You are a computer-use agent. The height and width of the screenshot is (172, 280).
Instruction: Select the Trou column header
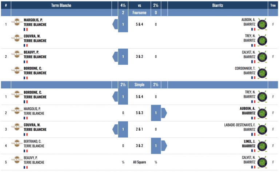click(x=273, y=5)
